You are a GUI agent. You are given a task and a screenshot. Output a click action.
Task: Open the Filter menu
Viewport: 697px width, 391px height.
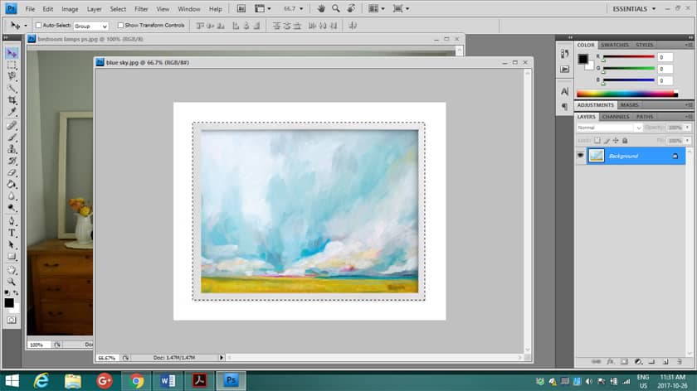pos(141,9)
